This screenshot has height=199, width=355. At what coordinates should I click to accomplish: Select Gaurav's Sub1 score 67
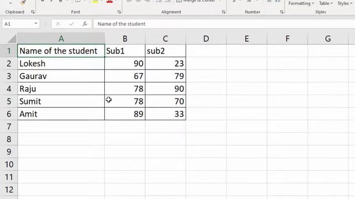click(125, 76)
